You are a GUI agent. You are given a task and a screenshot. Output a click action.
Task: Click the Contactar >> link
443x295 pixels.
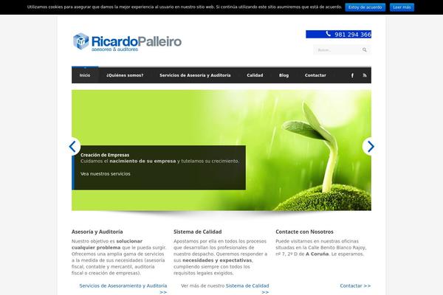[x=355, y=285]
